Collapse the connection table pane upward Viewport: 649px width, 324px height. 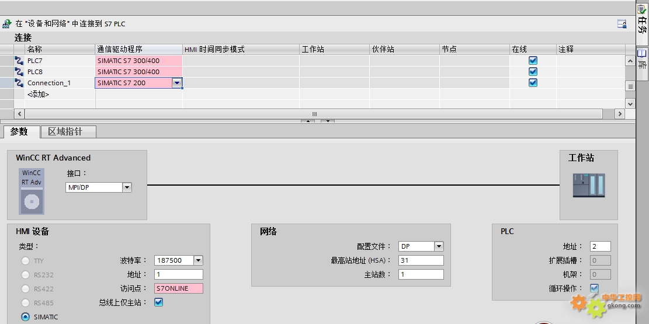tap(307, 121)
